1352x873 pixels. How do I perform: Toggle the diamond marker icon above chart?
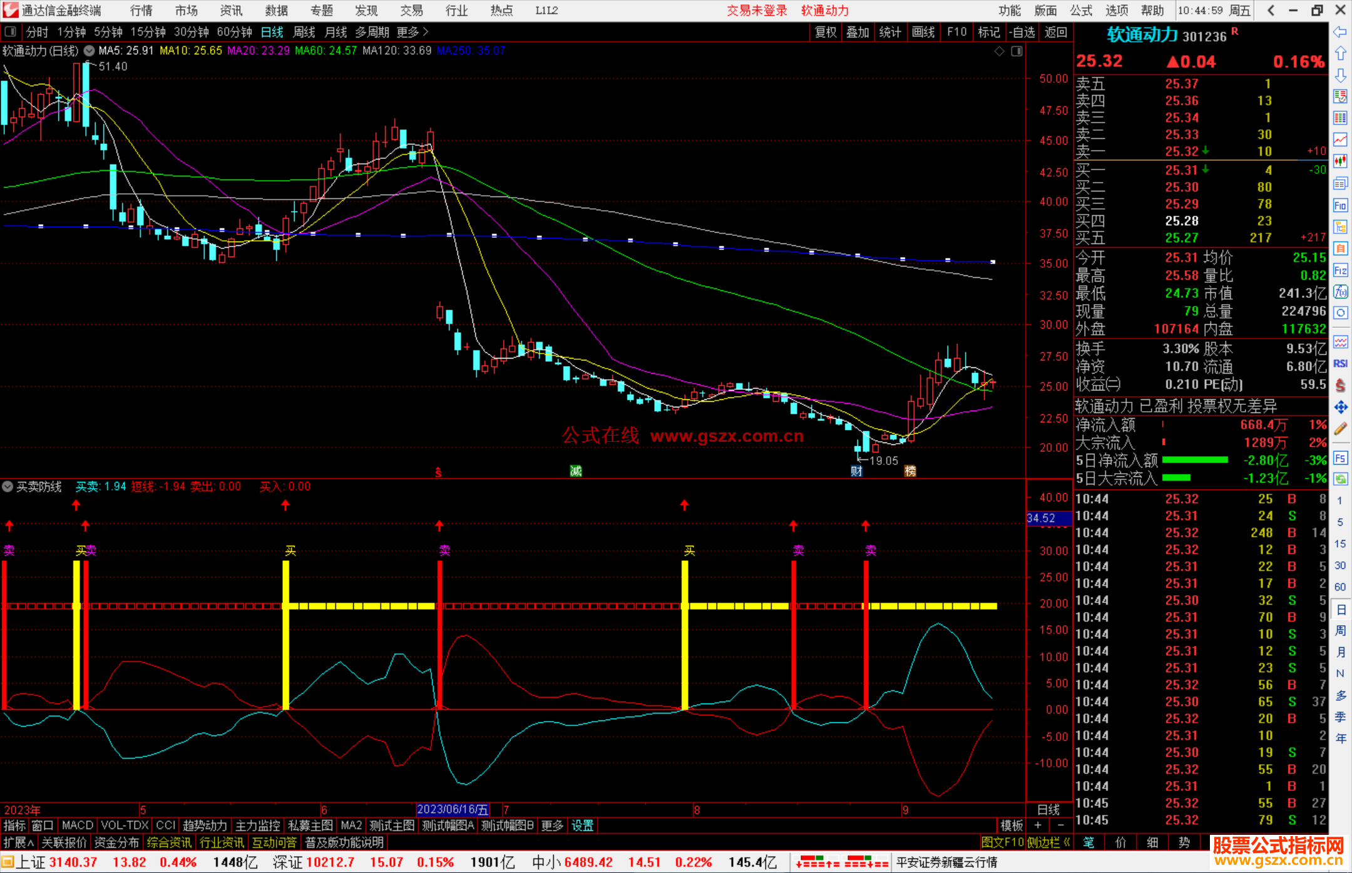coord(1000,51)
